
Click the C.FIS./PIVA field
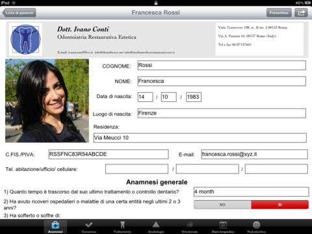tap(109, 154)
